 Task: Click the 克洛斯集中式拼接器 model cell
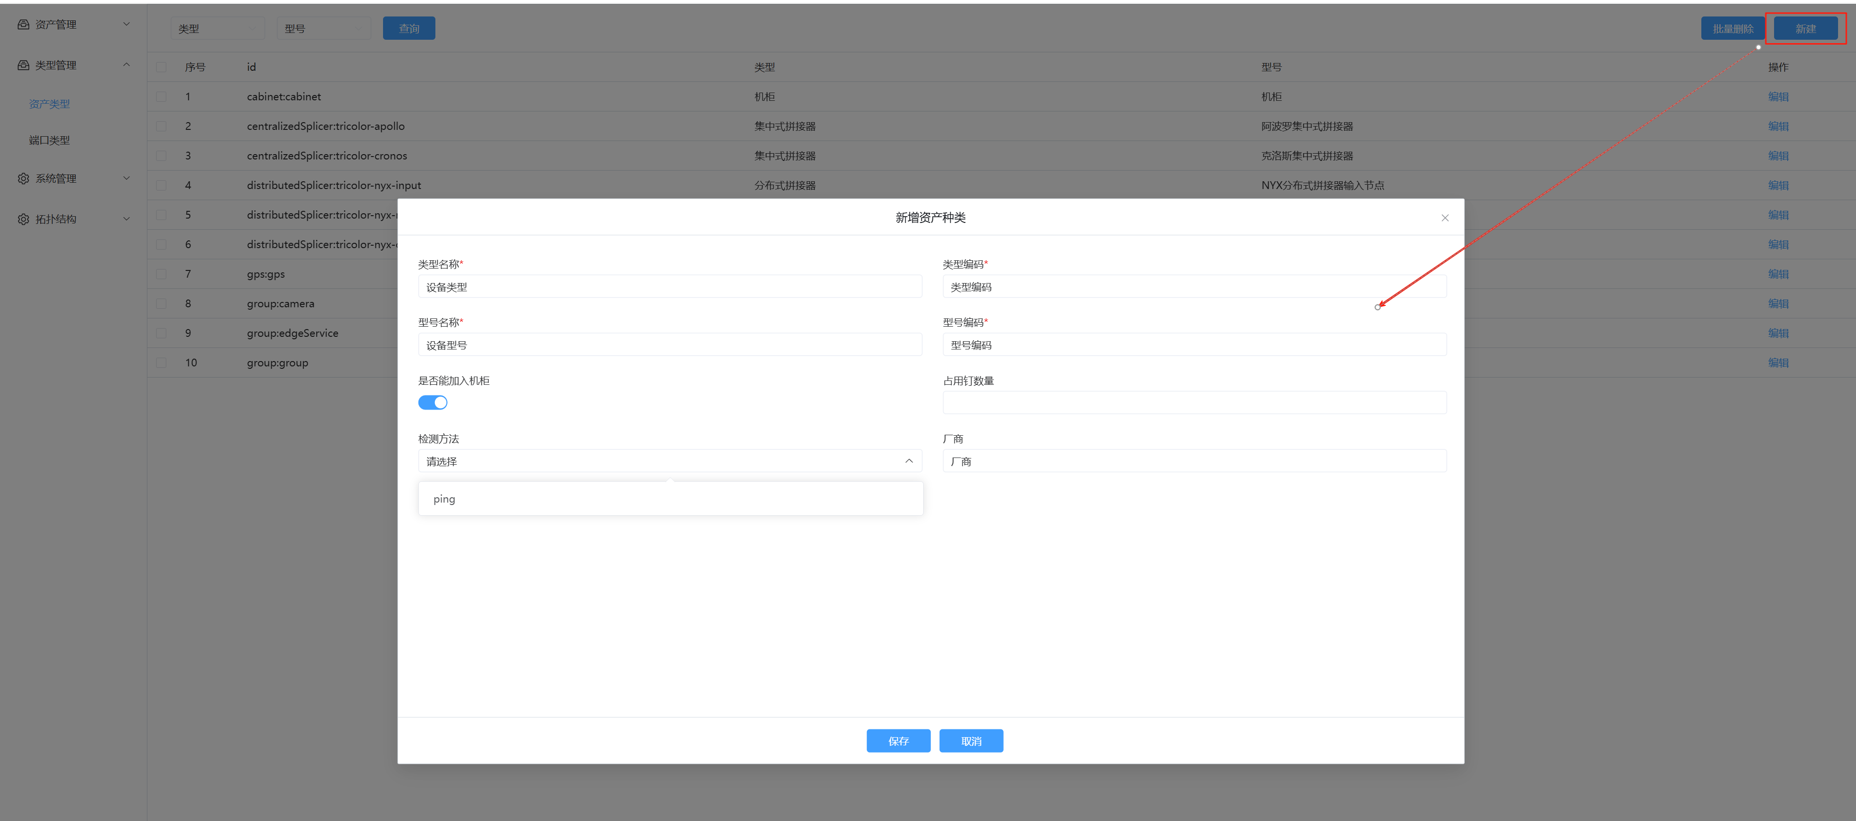point(1307,156)
